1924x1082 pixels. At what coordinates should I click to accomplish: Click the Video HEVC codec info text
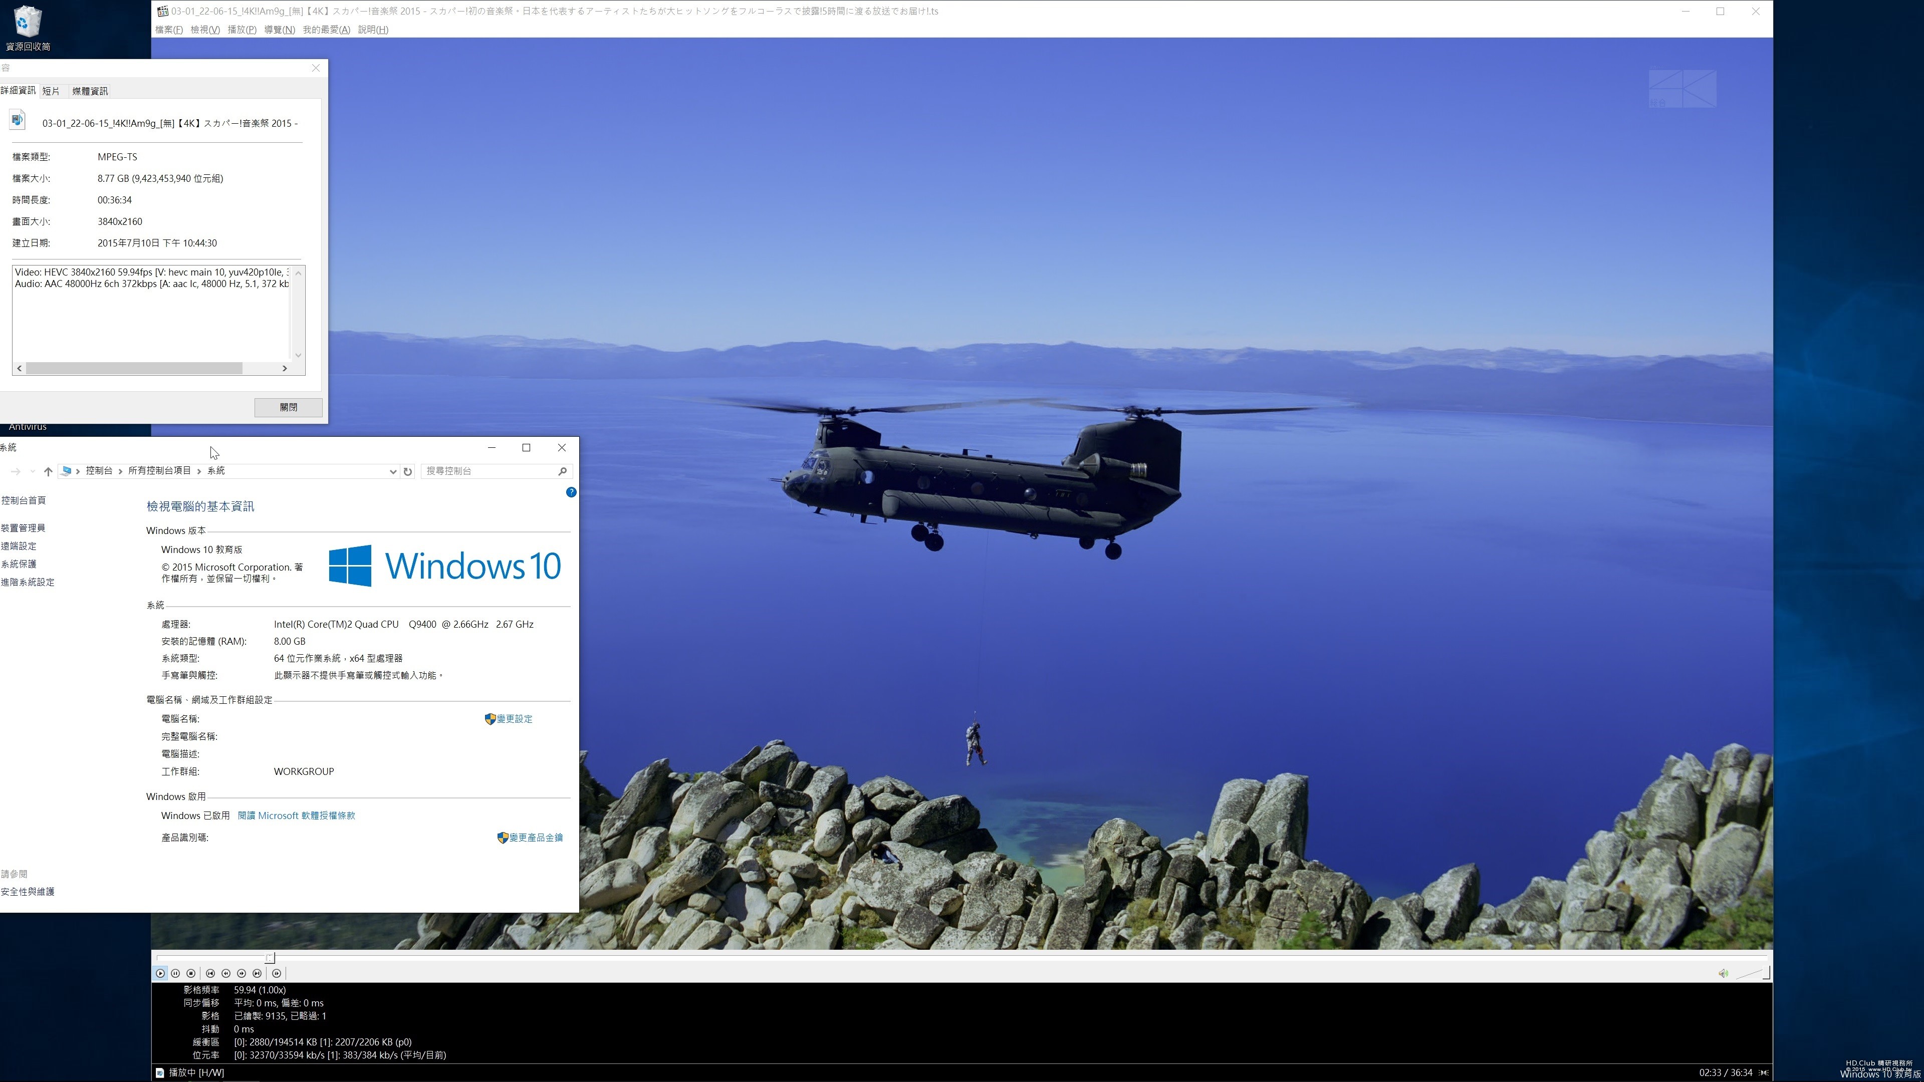click(152, 272)
